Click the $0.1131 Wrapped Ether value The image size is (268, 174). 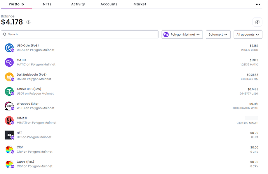(254, 104)
